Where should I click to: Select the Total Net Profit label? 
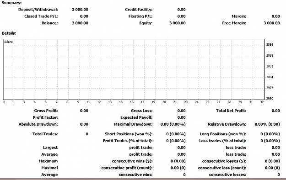231,111
